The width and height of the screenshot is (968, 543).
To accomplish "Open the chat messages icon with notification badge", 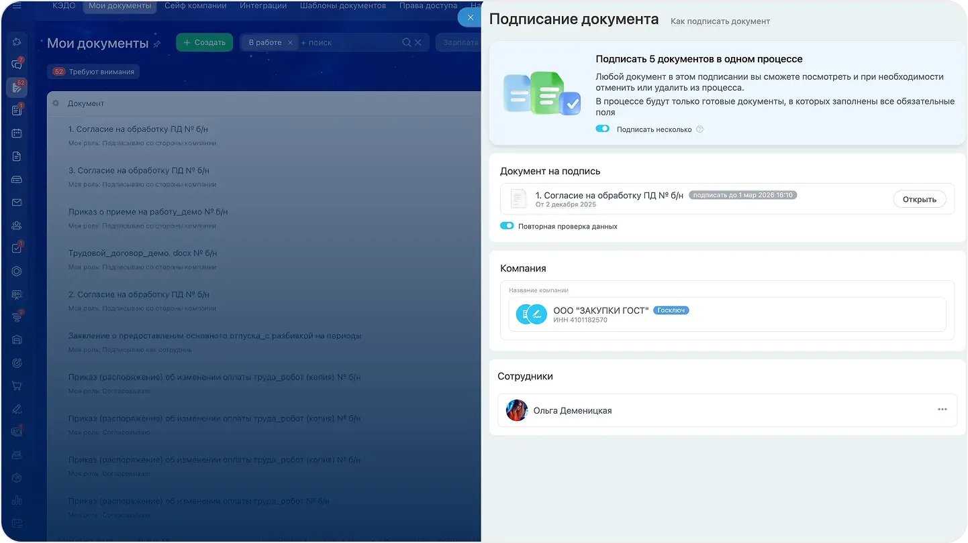I will (17, 63).
